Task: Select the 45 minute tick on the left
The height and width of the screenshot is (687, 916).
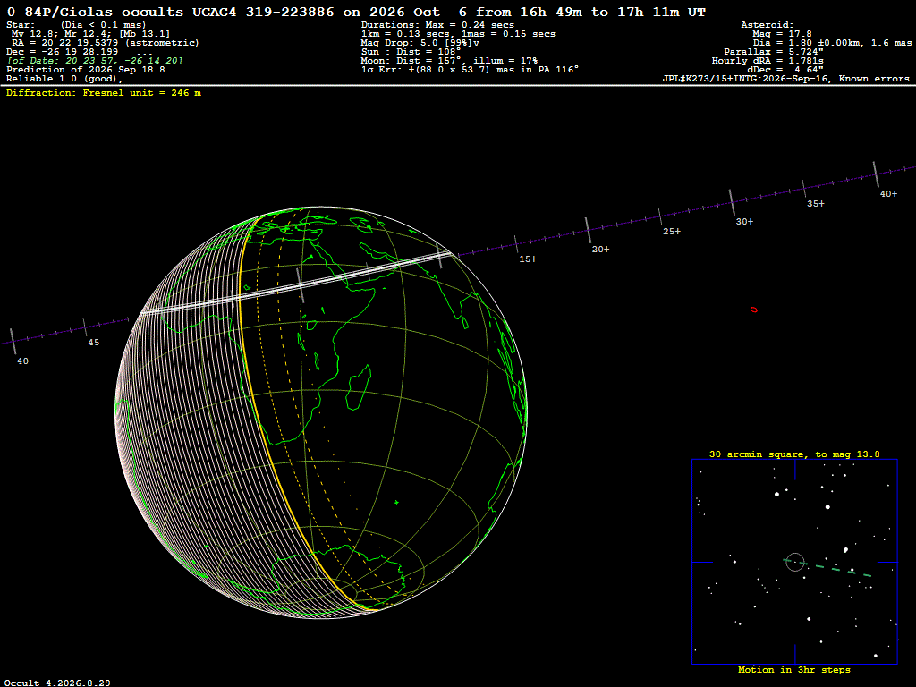Action: point(85,327)
